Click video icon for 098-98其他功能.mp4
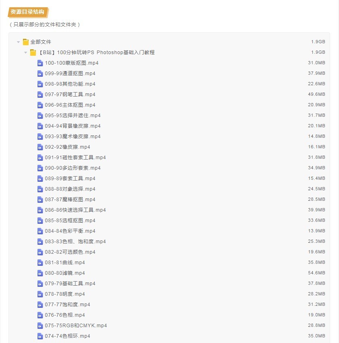The height and width of the screenshot is (343, 339). coord(40,84)
